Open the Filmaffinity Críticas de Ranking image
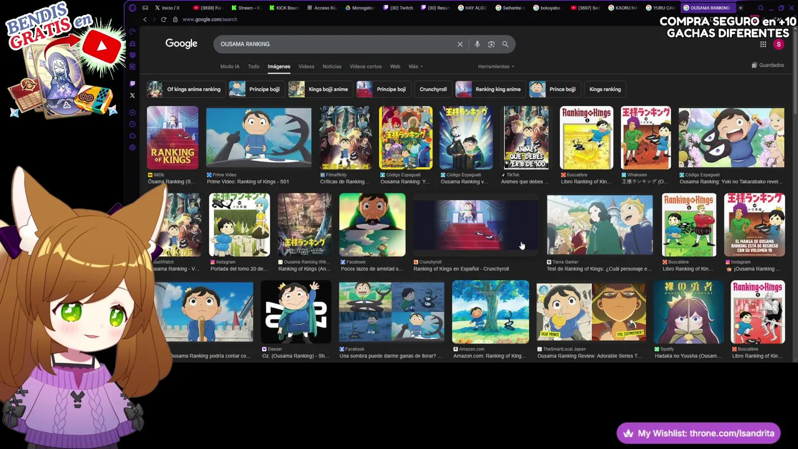 [x=345, y=138]
